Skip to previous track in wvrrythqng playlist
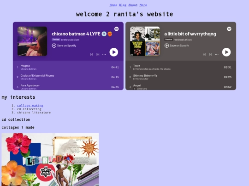 point(204,54)
